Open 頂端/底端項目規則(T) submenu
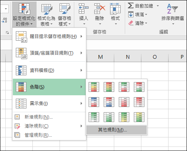The width and height of the screenshot is (187, 151). (49, 53)
